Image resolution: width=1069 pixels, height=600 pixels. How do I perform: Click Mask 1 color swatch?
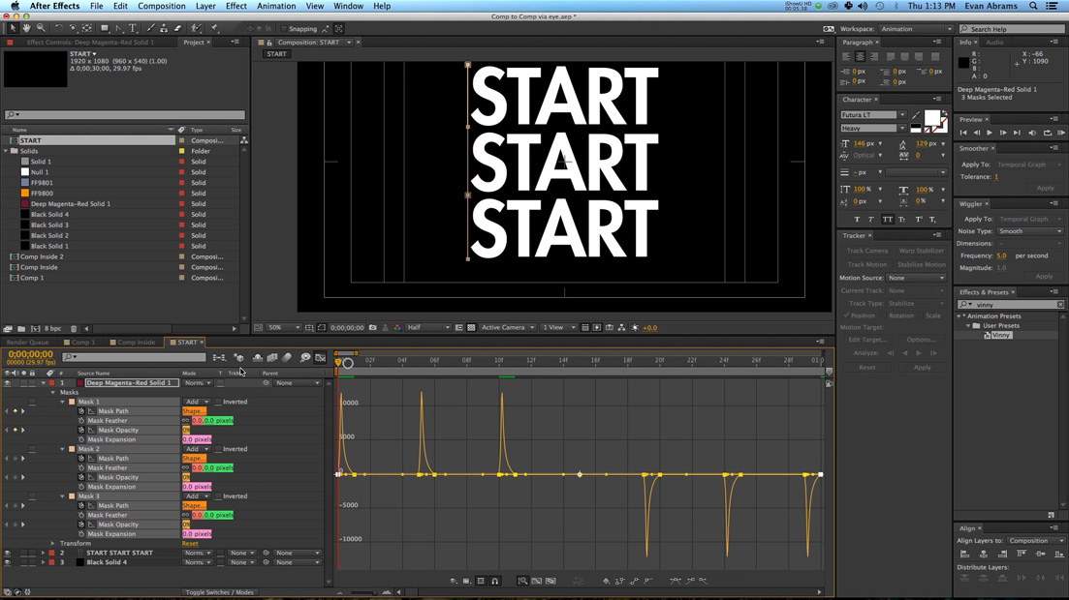click(72, 402)
